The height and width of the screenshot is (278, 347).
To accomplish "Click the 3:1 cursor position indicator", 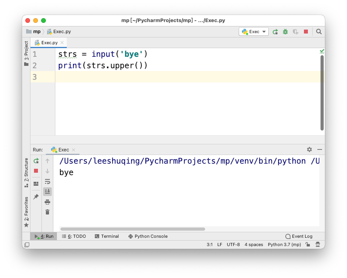I will [x=209, y=244].
